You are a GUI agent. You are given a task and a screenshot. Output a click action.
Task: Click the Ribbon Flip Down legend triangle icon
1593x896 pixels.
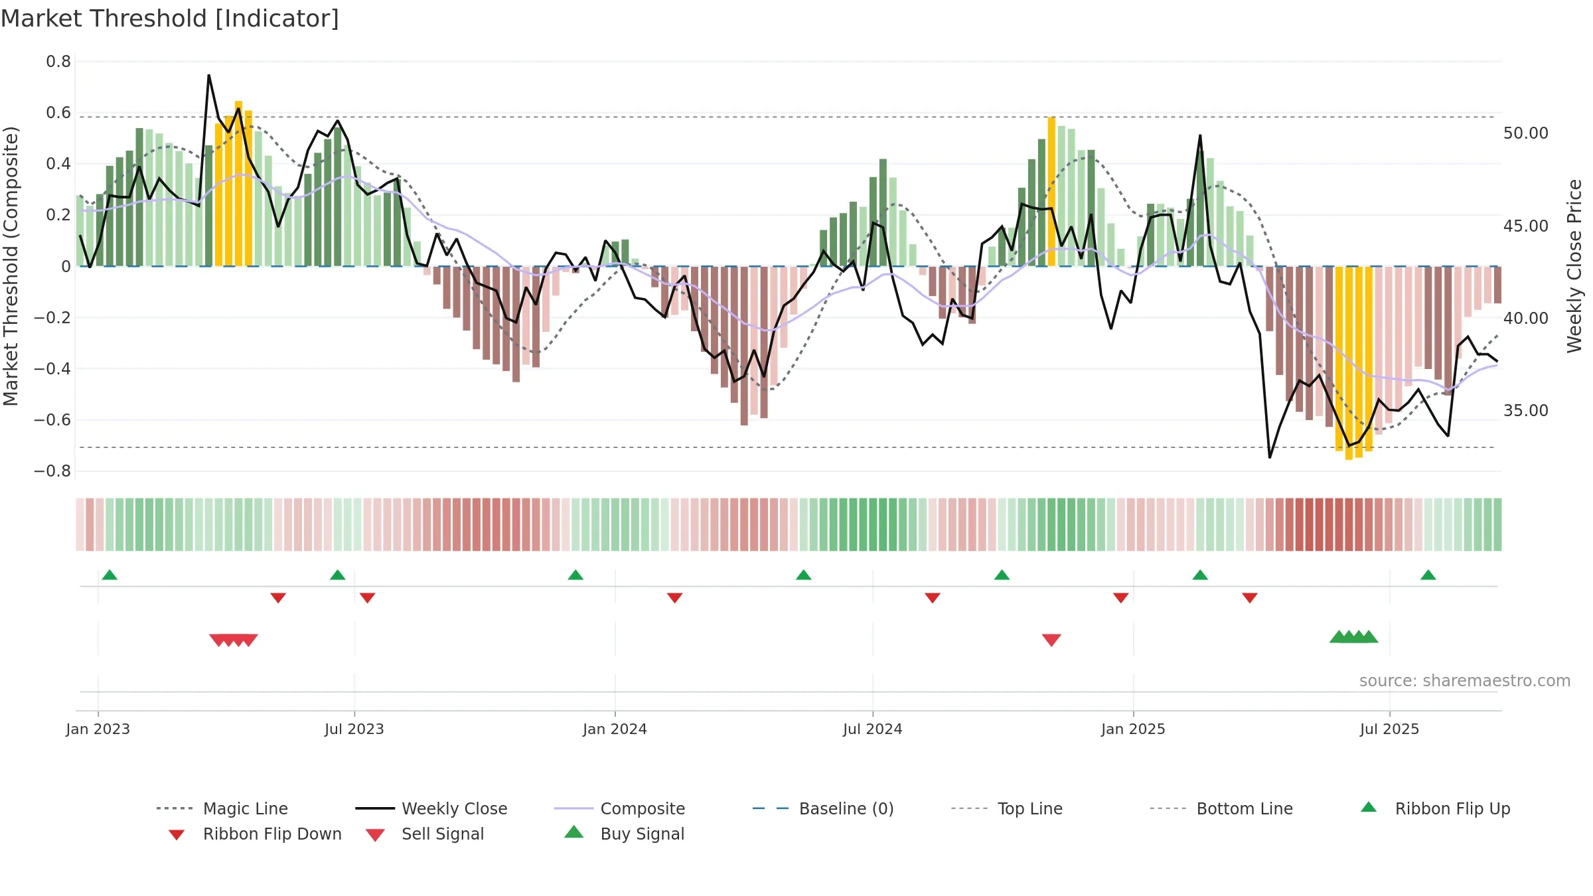point(177,835)
